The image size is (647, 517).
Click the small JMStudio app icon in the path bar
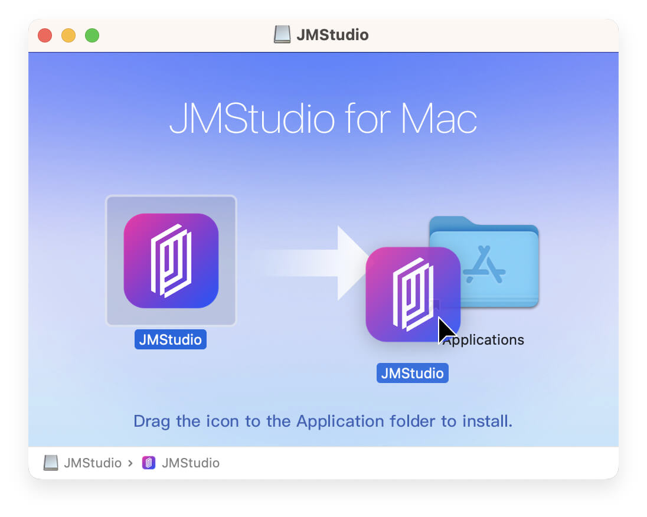point(149,463)
